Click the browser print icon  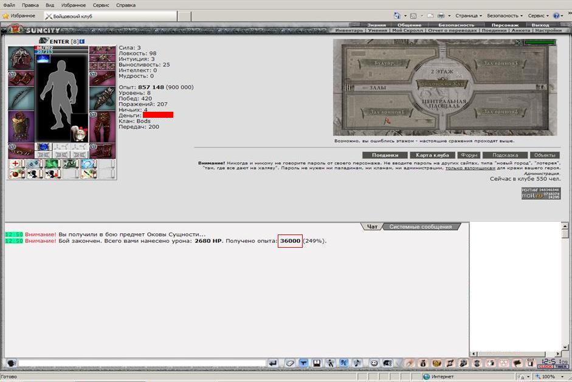point(441,16)
